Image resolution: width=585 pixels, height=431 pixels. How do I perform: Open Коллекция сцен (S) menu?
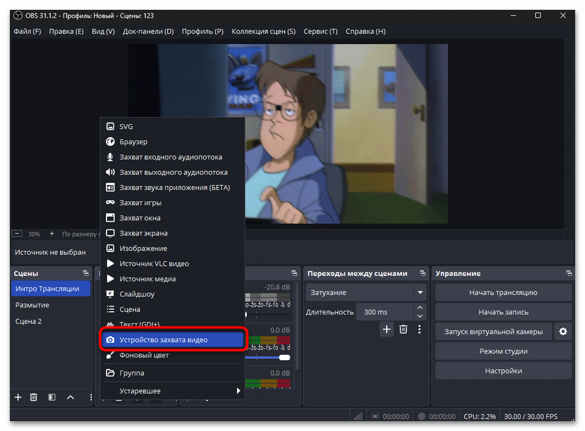pyautogui.click(x=264, y=31)
